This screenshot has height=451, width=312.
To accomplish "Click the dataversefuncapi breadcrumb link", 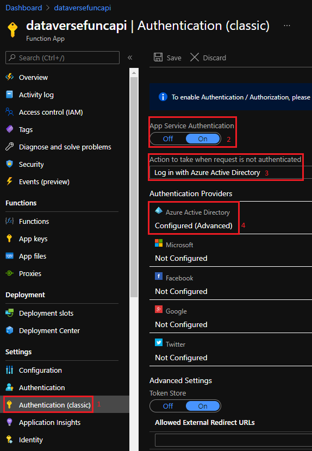I will [x=83, y=8].
